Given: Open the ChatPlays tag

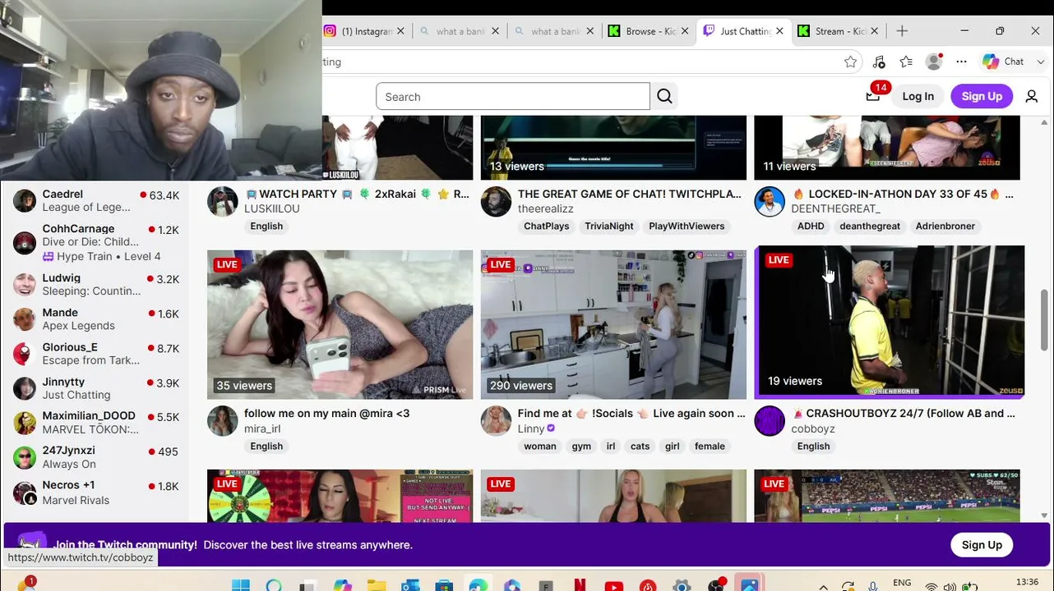Looking at the screenshot, I should (547, 227).
